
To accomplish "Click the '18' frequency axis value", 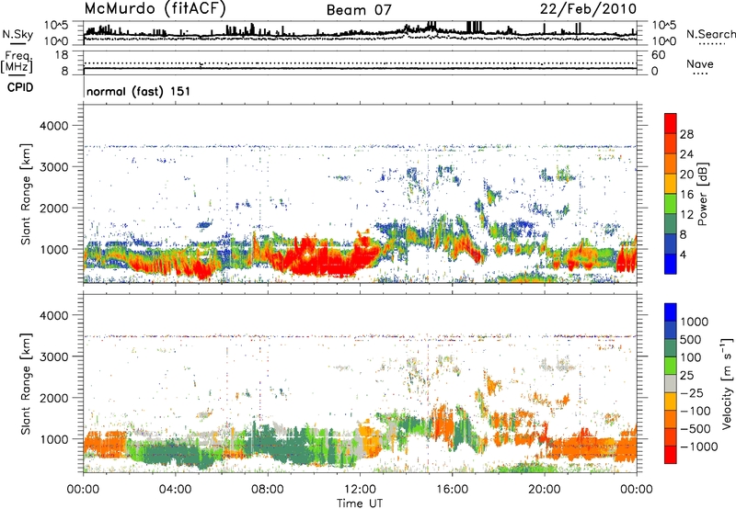I will (62, 55).
